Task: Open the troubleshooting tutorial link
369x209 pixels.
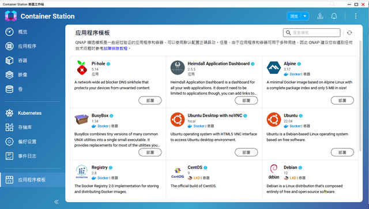Action: 115,48
